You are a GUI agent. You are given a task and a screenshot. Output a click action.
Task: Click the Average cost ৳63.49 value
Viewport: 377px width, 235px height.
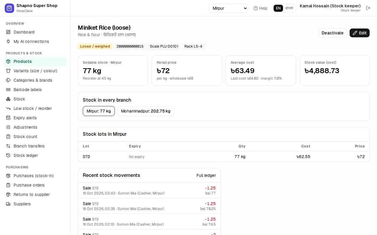pos(242,71)
